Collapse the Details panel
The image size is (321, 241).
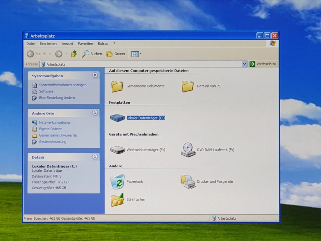pos(95,157)
